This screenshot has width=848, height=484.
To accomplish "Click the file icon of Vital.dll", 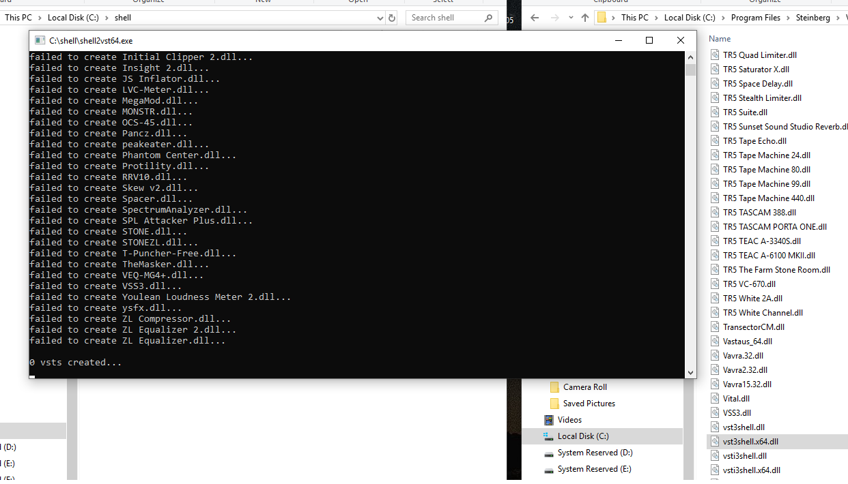I will 715,399.
